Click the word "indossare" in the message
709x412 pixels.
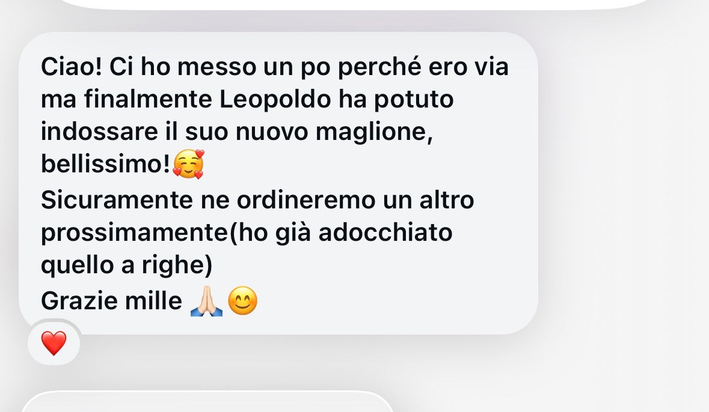pos(99,132)
